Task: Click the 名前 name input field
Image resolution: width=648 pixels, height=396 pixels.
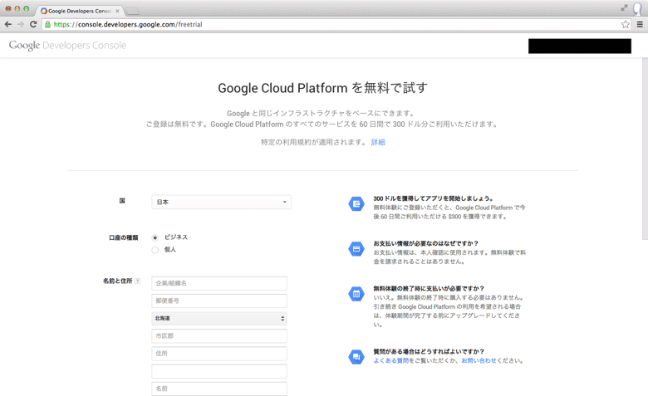Action: 219,389
